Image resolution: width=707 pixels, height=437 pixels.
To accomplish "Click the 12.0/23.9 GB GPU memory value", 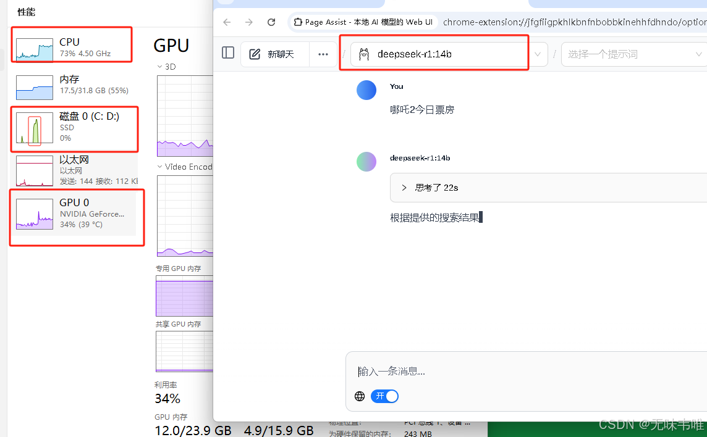I will (x=193, y=430).
